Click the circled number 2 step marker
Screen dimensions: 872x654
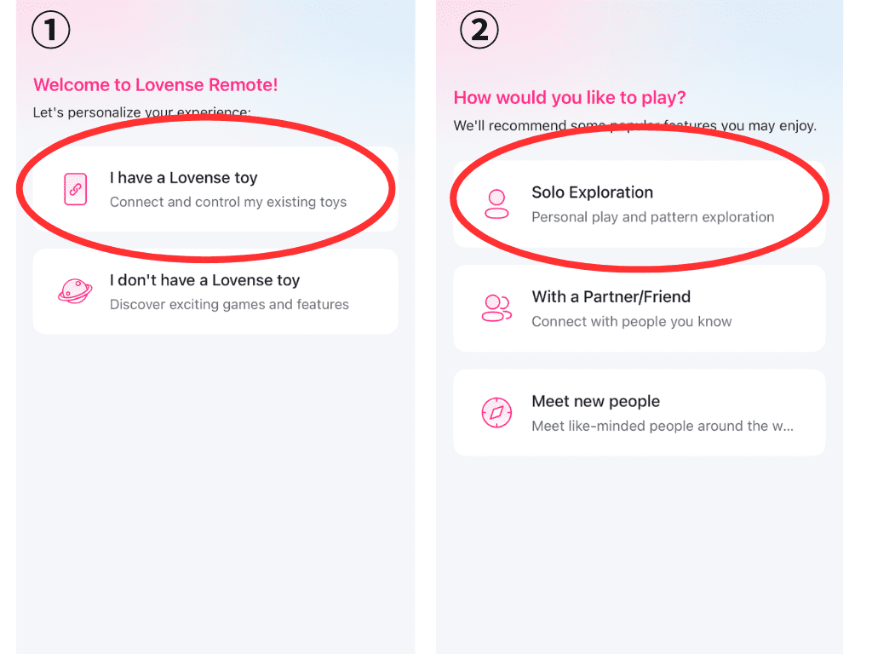point(479,31)
